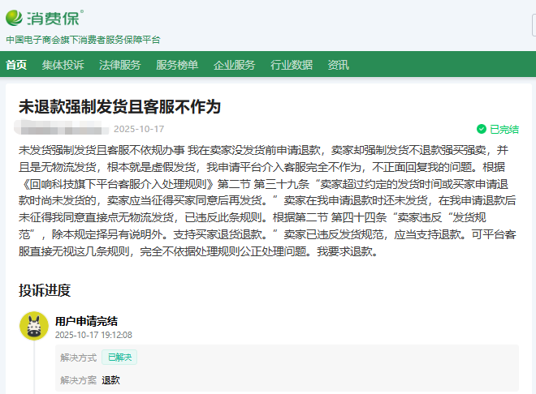Screen dimensions: 536x394
Task: Click the green checkmark icon beside 已完结
Action: tap(482, 129)
